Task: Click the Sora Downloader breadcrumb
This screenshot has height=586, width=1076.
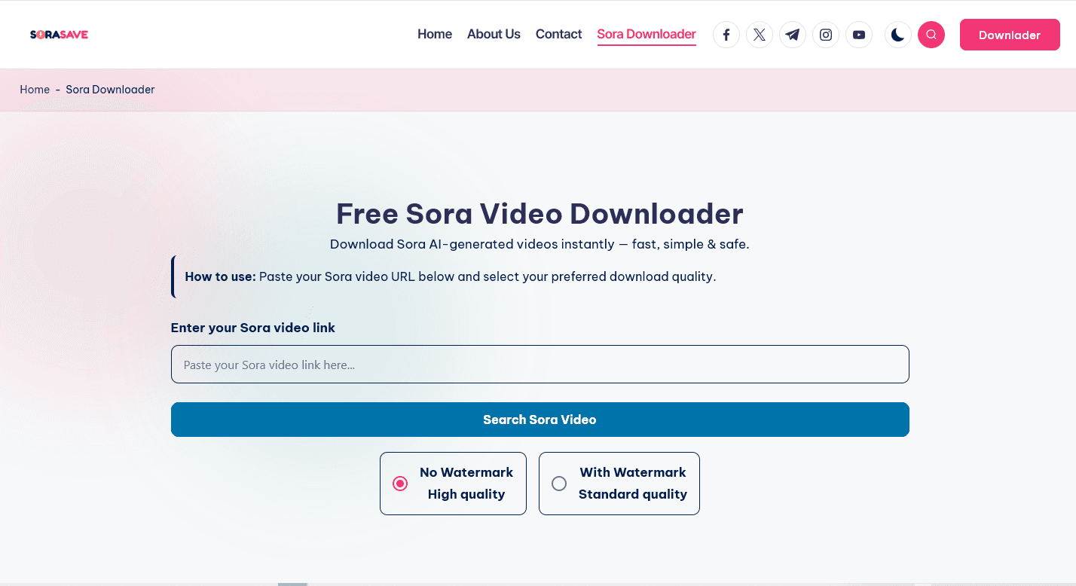Action: click(x=110, y=89)
